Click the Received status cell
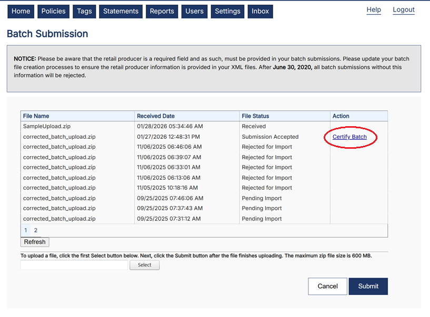Viewport: 430px width, 317px height. [x=254, y=126]
